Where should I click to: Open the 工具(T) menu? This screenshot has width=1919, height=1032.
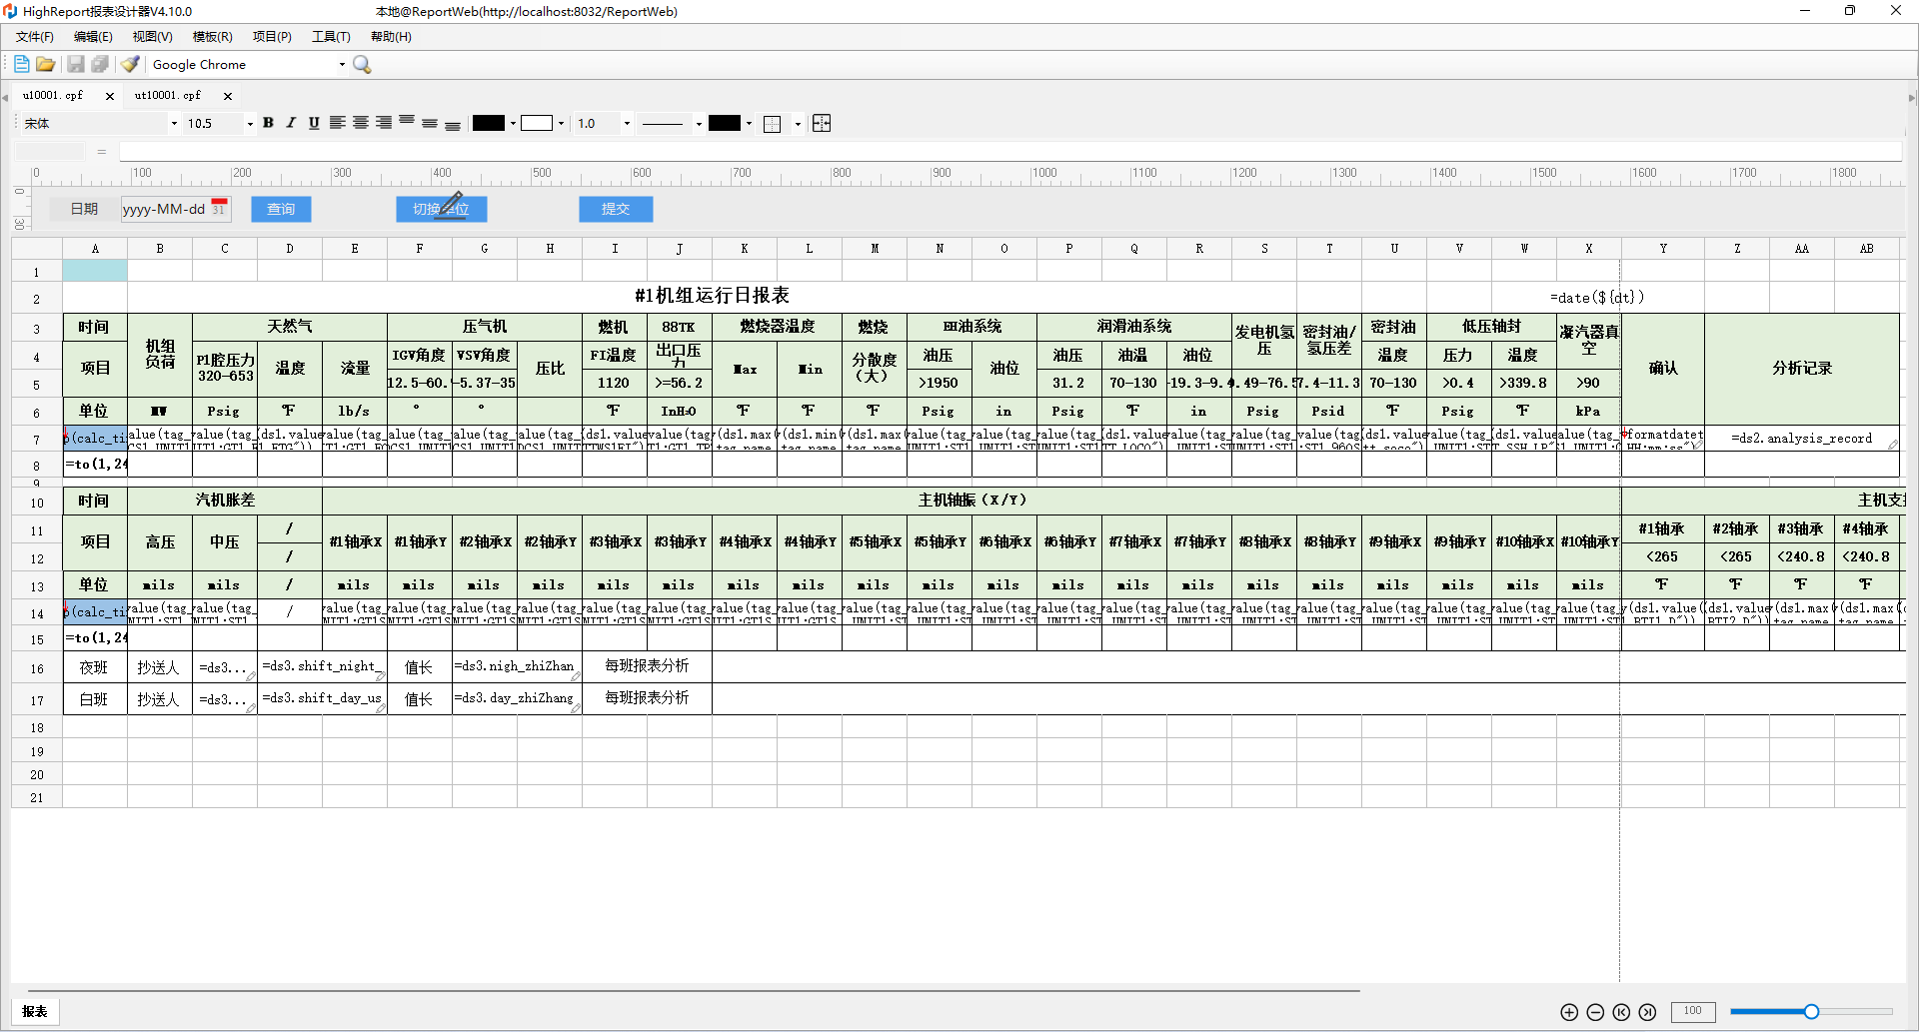point(331,37)
